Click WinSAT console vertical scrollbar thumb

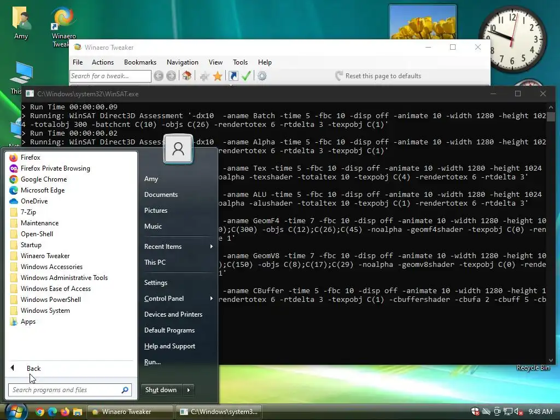point(551,116)
